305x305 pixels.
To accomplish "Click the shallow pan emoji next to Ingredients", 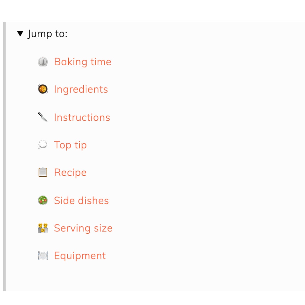I will point(43,89).
